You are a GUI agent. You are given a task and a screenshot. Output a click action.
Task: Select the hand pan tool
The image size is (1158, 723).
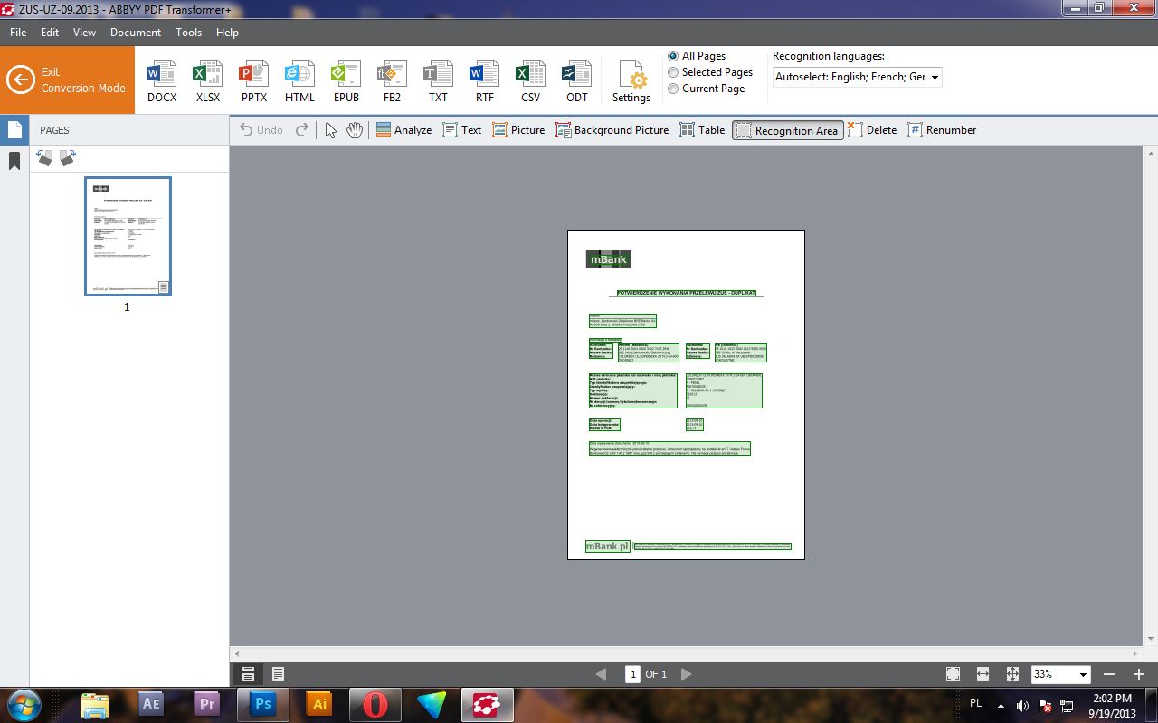(355, 130)
